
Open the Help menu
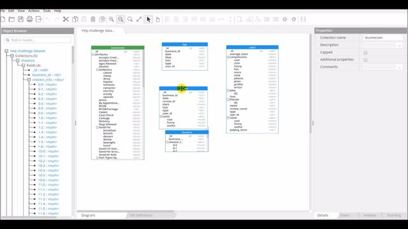tap(57, 11)
